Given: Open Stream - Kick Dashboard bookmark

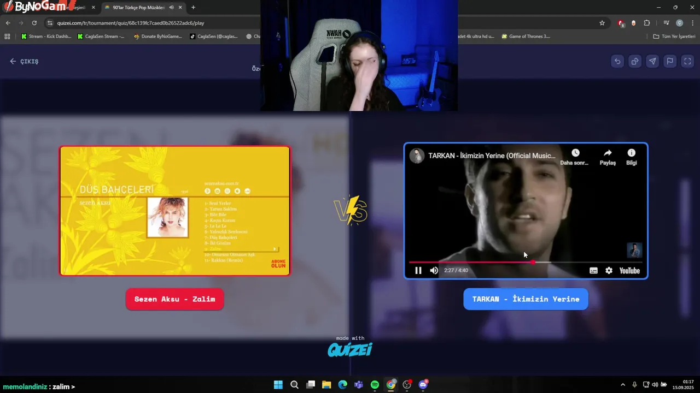Looking at the screenshot, I should (46, 37).
